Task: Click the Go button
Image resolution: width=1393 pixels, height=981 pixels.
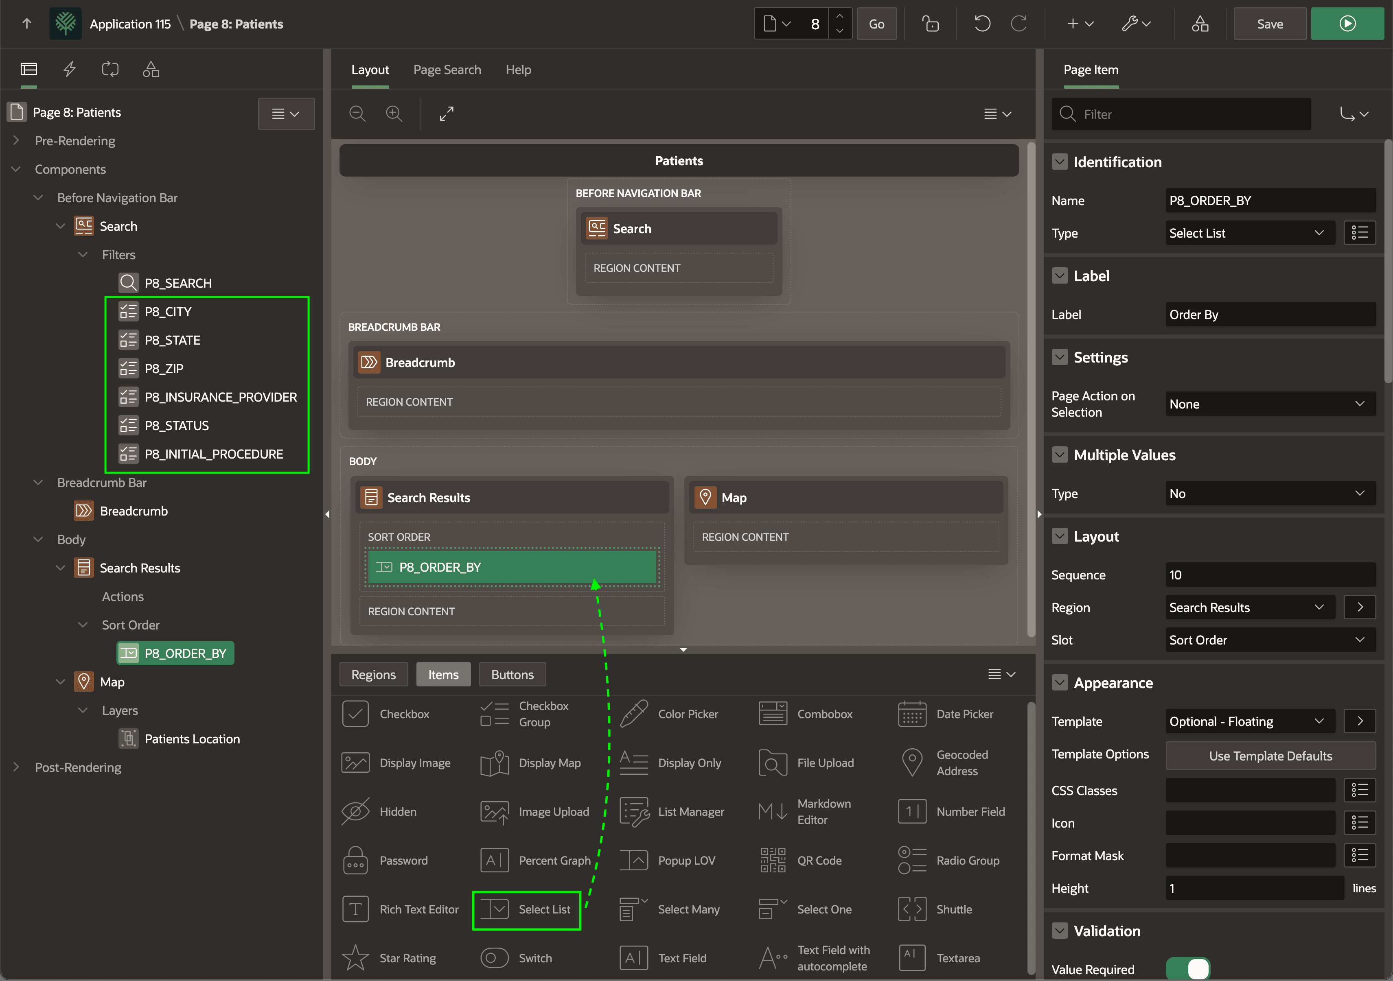Action: point(876,24)
